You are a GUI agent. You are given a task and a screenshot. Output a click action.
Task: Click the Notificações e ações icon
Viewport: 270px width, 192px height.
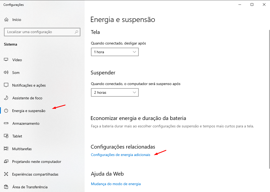(x=6, y=85)
